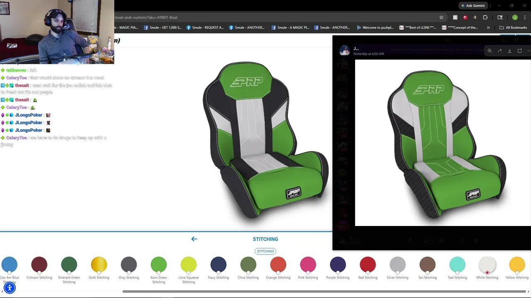Select the Purple Stitching radio button
The image size is (531, 298).
click(x=338, y=272)
